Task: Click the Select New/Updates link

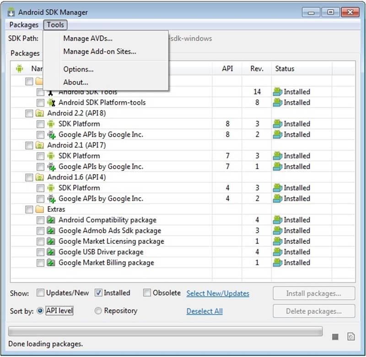Action: [x=218, y=293]
